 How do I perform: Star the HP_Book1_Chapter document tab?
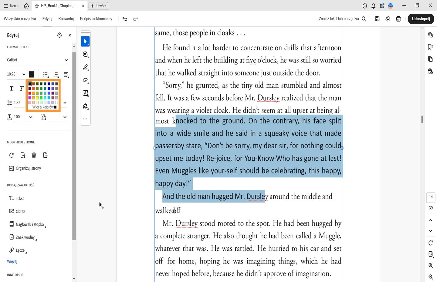(37, 6)
